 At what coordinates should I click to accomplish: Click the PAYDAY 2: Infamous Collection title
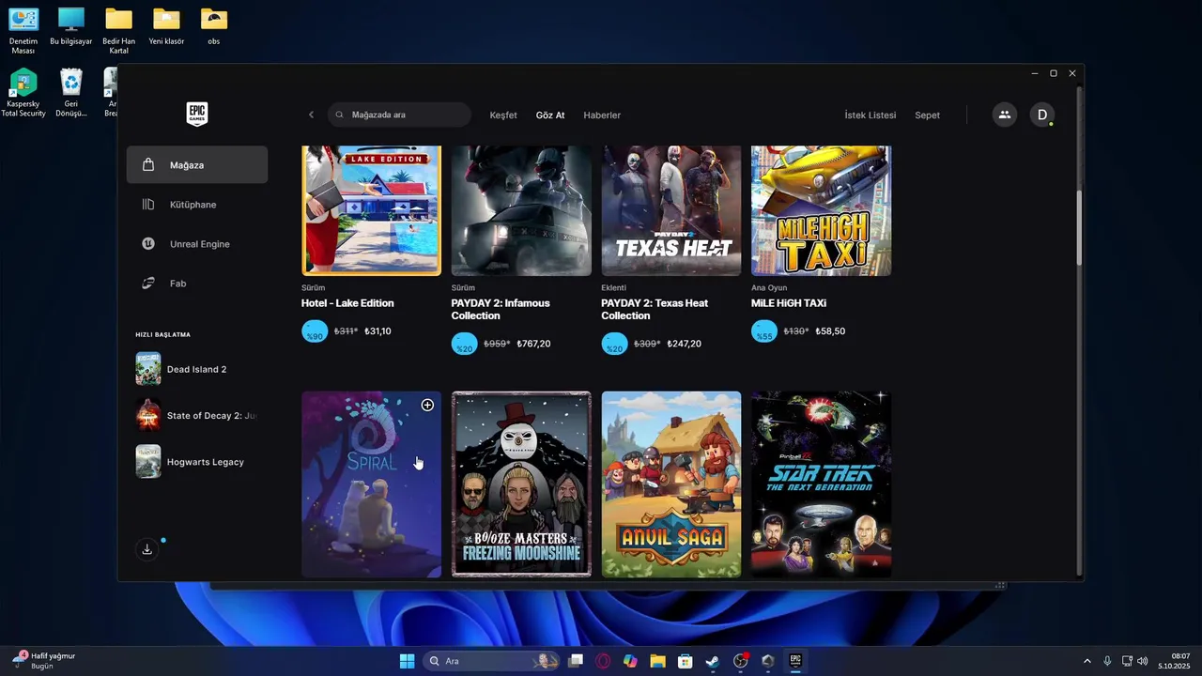[x=501, y=309]
